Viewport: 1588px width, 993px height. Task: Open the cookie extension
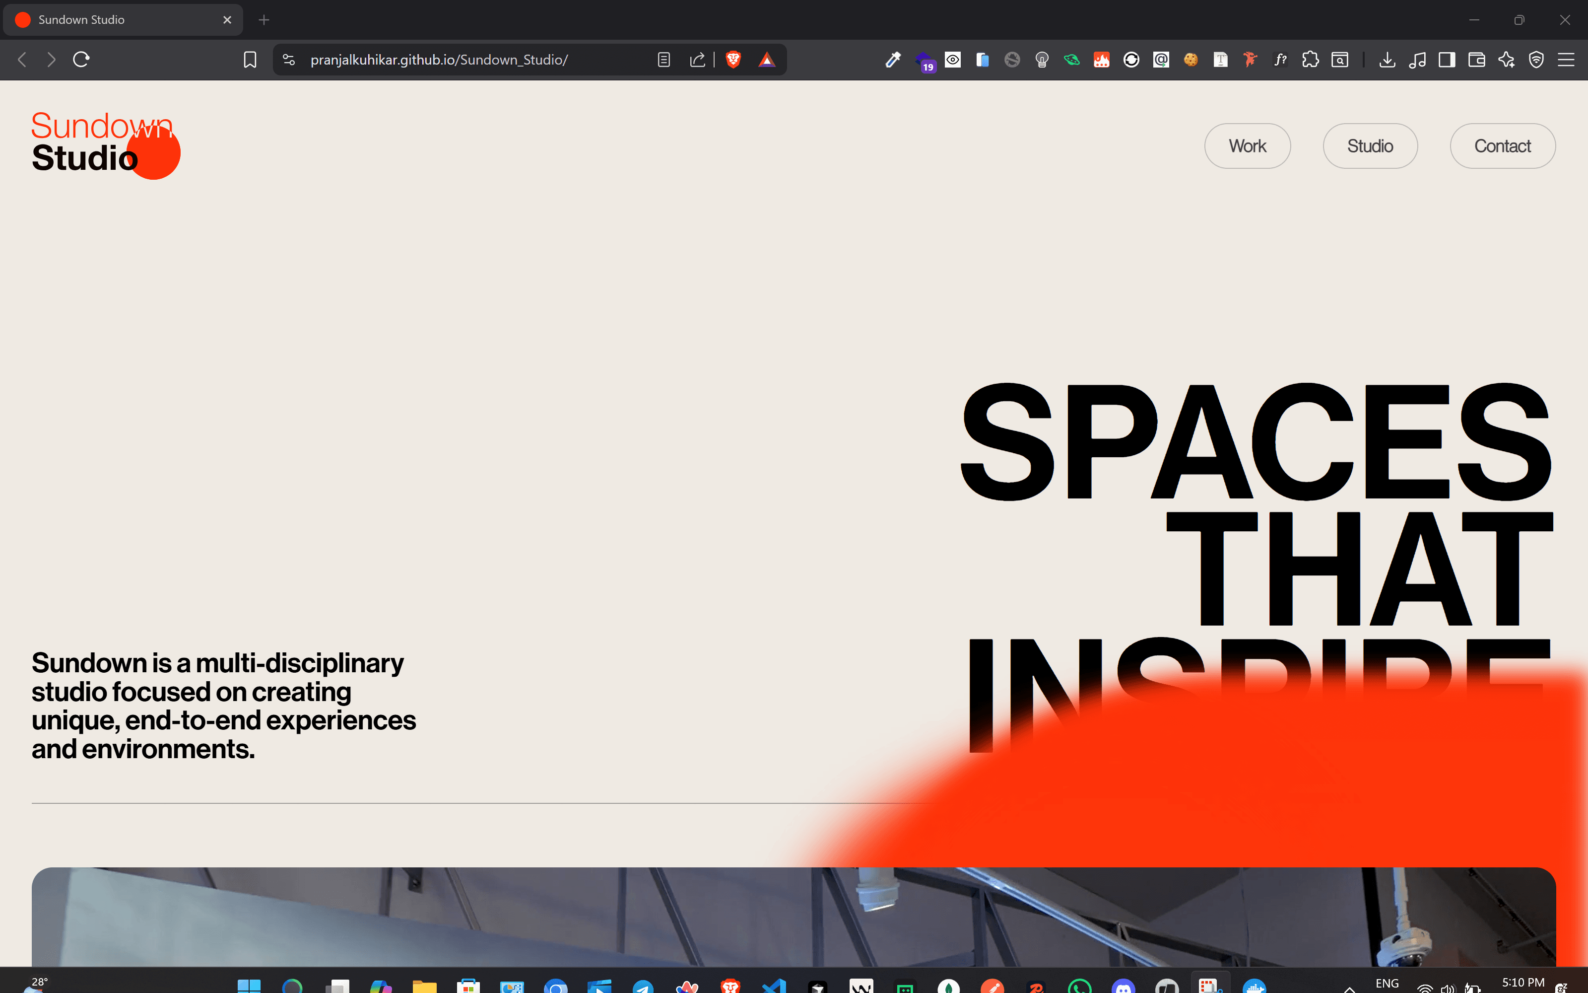coord(1191,60)
